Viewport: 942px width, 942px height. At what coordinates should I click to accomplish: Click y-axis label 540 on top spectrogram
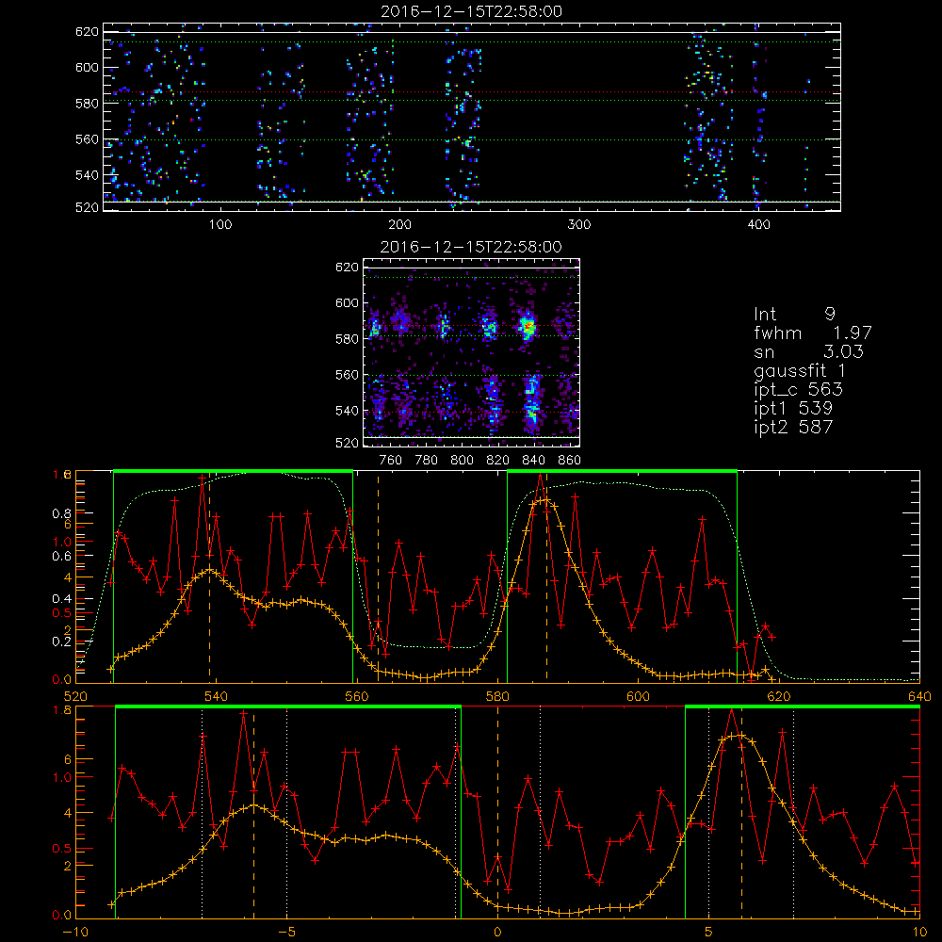pos(87,175)
